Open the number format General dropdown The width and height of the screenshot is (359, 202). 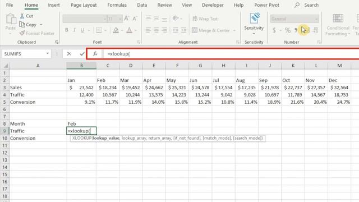pyautogui.click(x=316, y=19)
